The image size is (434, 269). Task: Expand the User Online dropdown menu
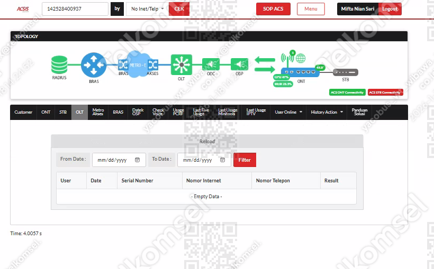[x=288, y=112]
